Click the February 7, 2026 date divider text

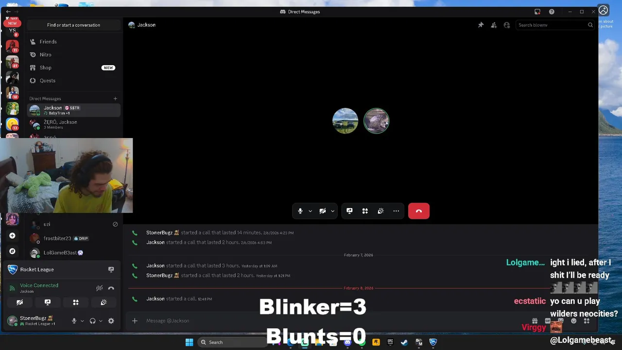(x=359, y=255)
